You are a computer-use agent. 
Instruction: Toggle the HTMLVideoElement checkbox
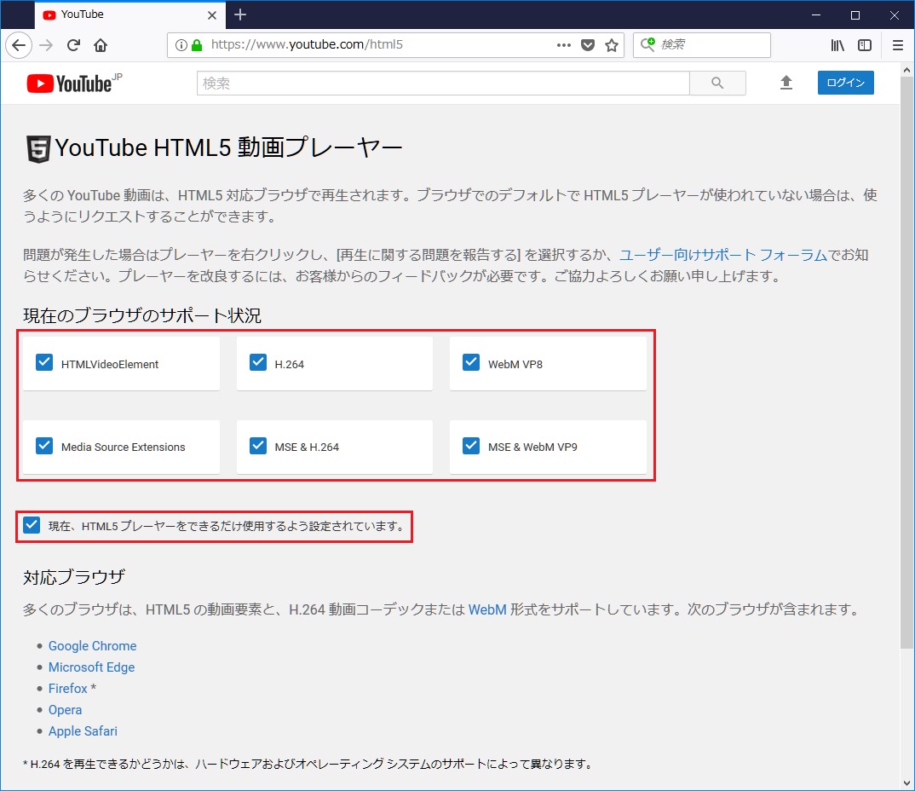pyautogui.click(x=44, y=363)
